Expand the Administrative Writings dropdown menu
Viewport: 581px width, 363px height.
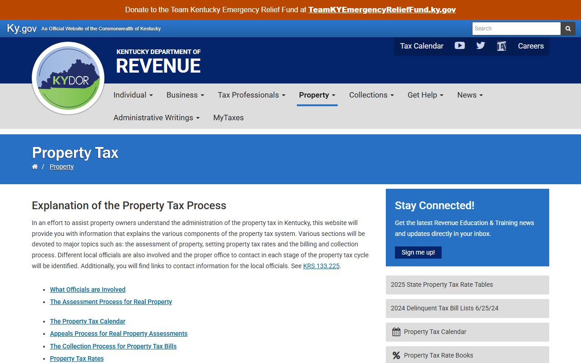click(x=157, y=118)
